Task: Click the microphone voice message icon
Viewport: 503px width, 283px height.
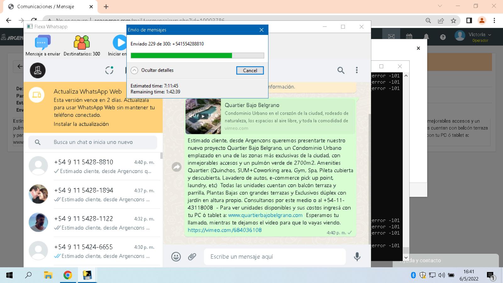Action: pos(357,257)
